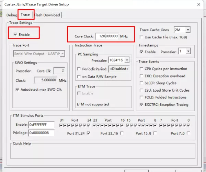206x172 pixels.
Task: Enable EXC: Exception overhead
Action: tap(141, 76)
